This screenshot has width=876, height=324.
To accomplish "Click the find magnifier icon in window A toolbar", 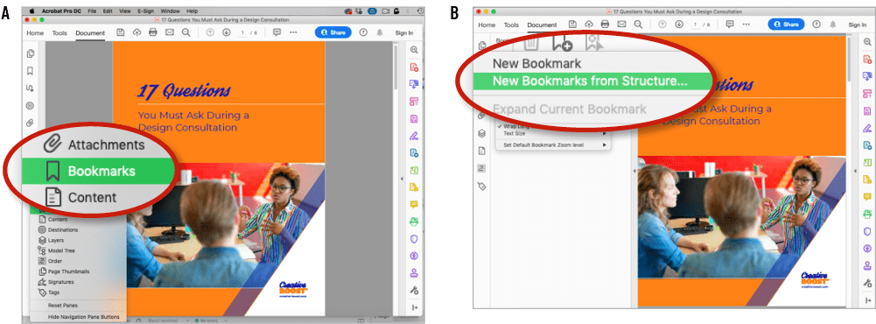I will (x=186, y=32).
